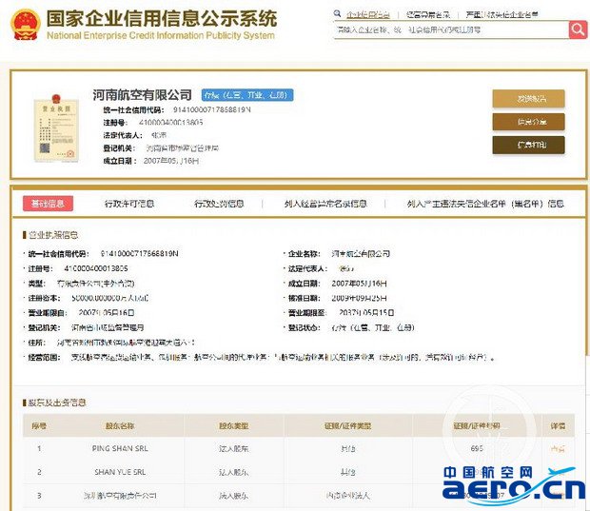Click header registration number 410000400013805
Screen dimensions: 590x511
coord(171,123)
